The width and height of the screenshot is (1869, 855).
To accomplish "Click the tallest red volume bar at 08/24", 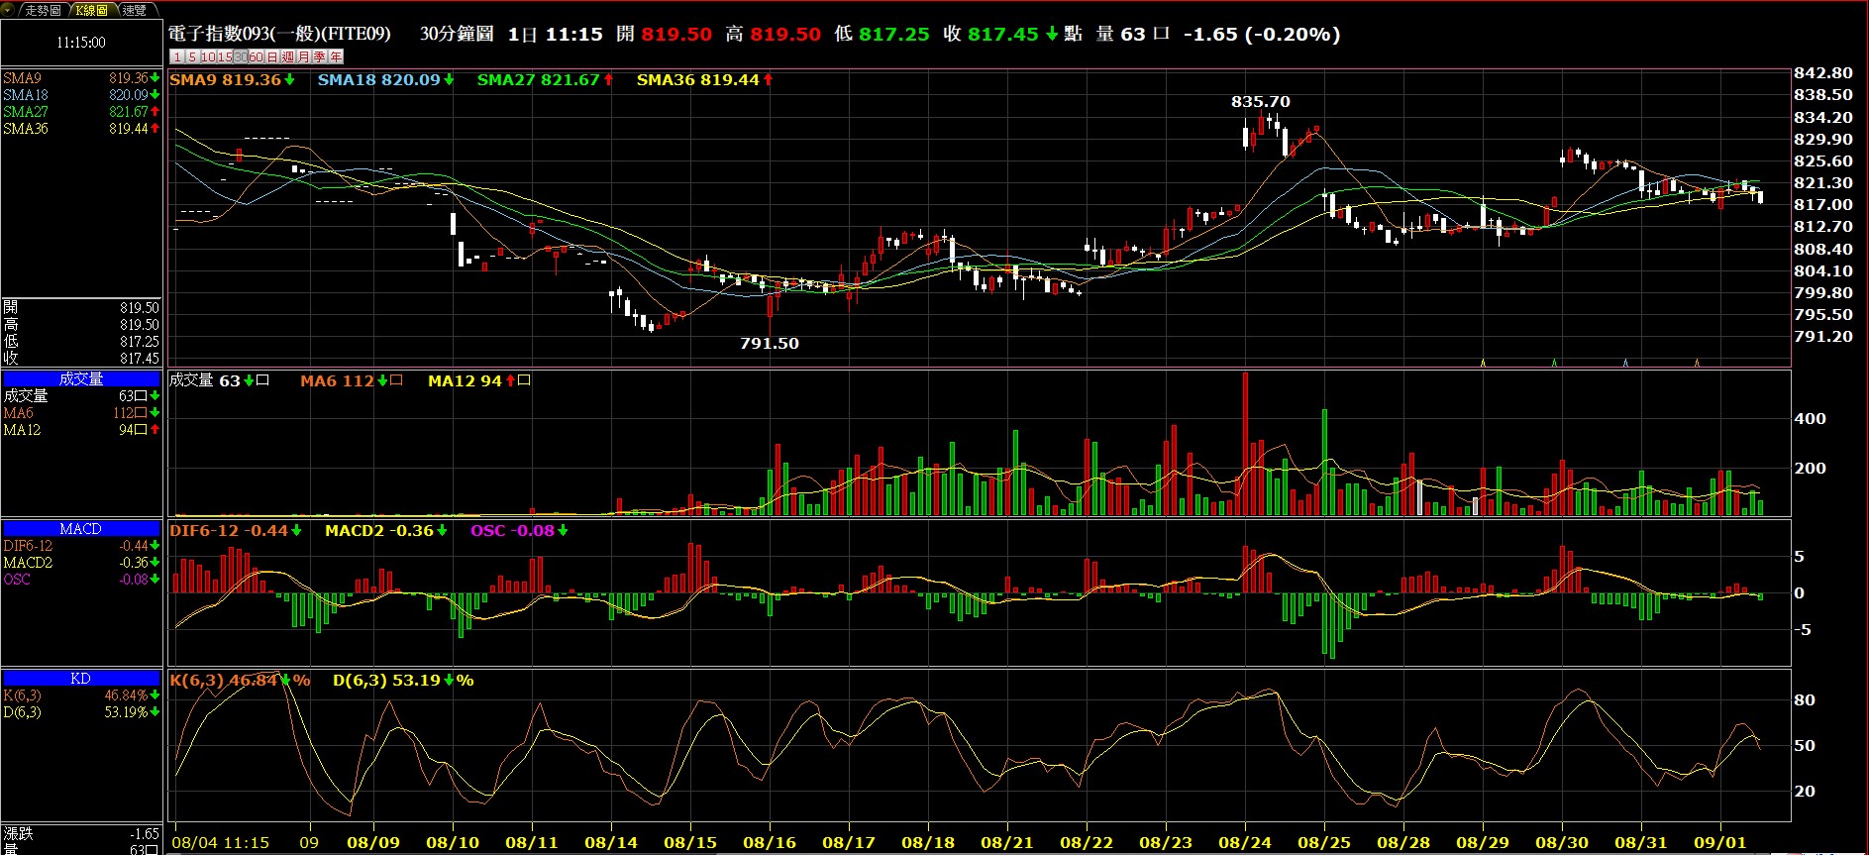I will (1245, 443).
